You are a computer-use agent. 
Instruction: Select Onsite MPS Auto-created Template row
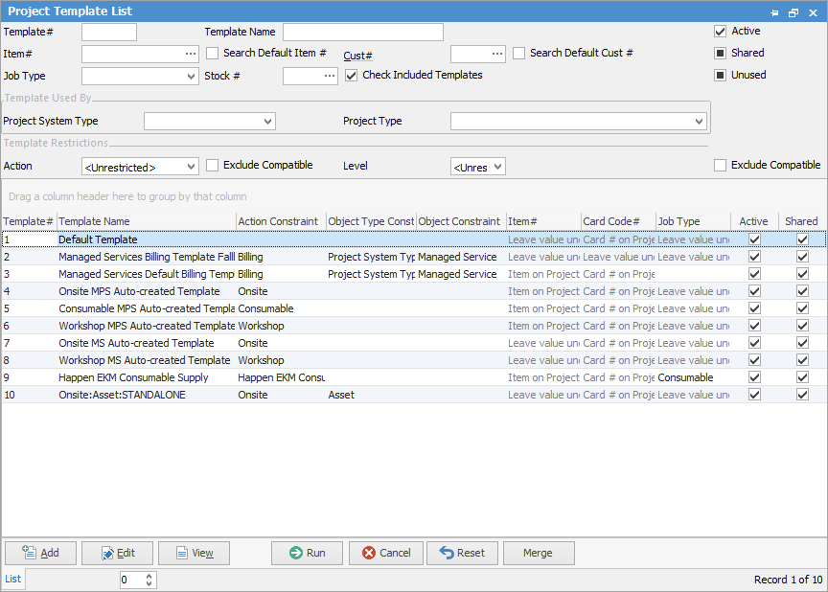[x=414, y=291]
